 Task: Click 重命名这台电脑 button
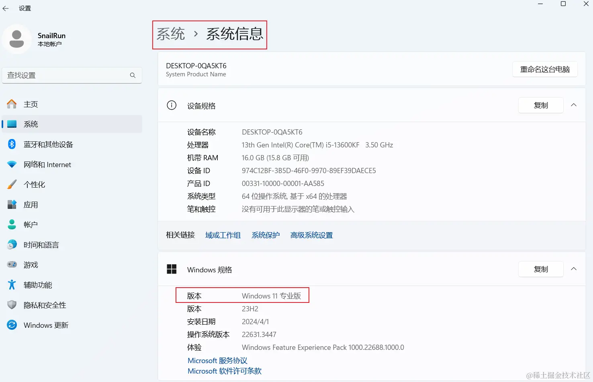(x=545, y=69)
